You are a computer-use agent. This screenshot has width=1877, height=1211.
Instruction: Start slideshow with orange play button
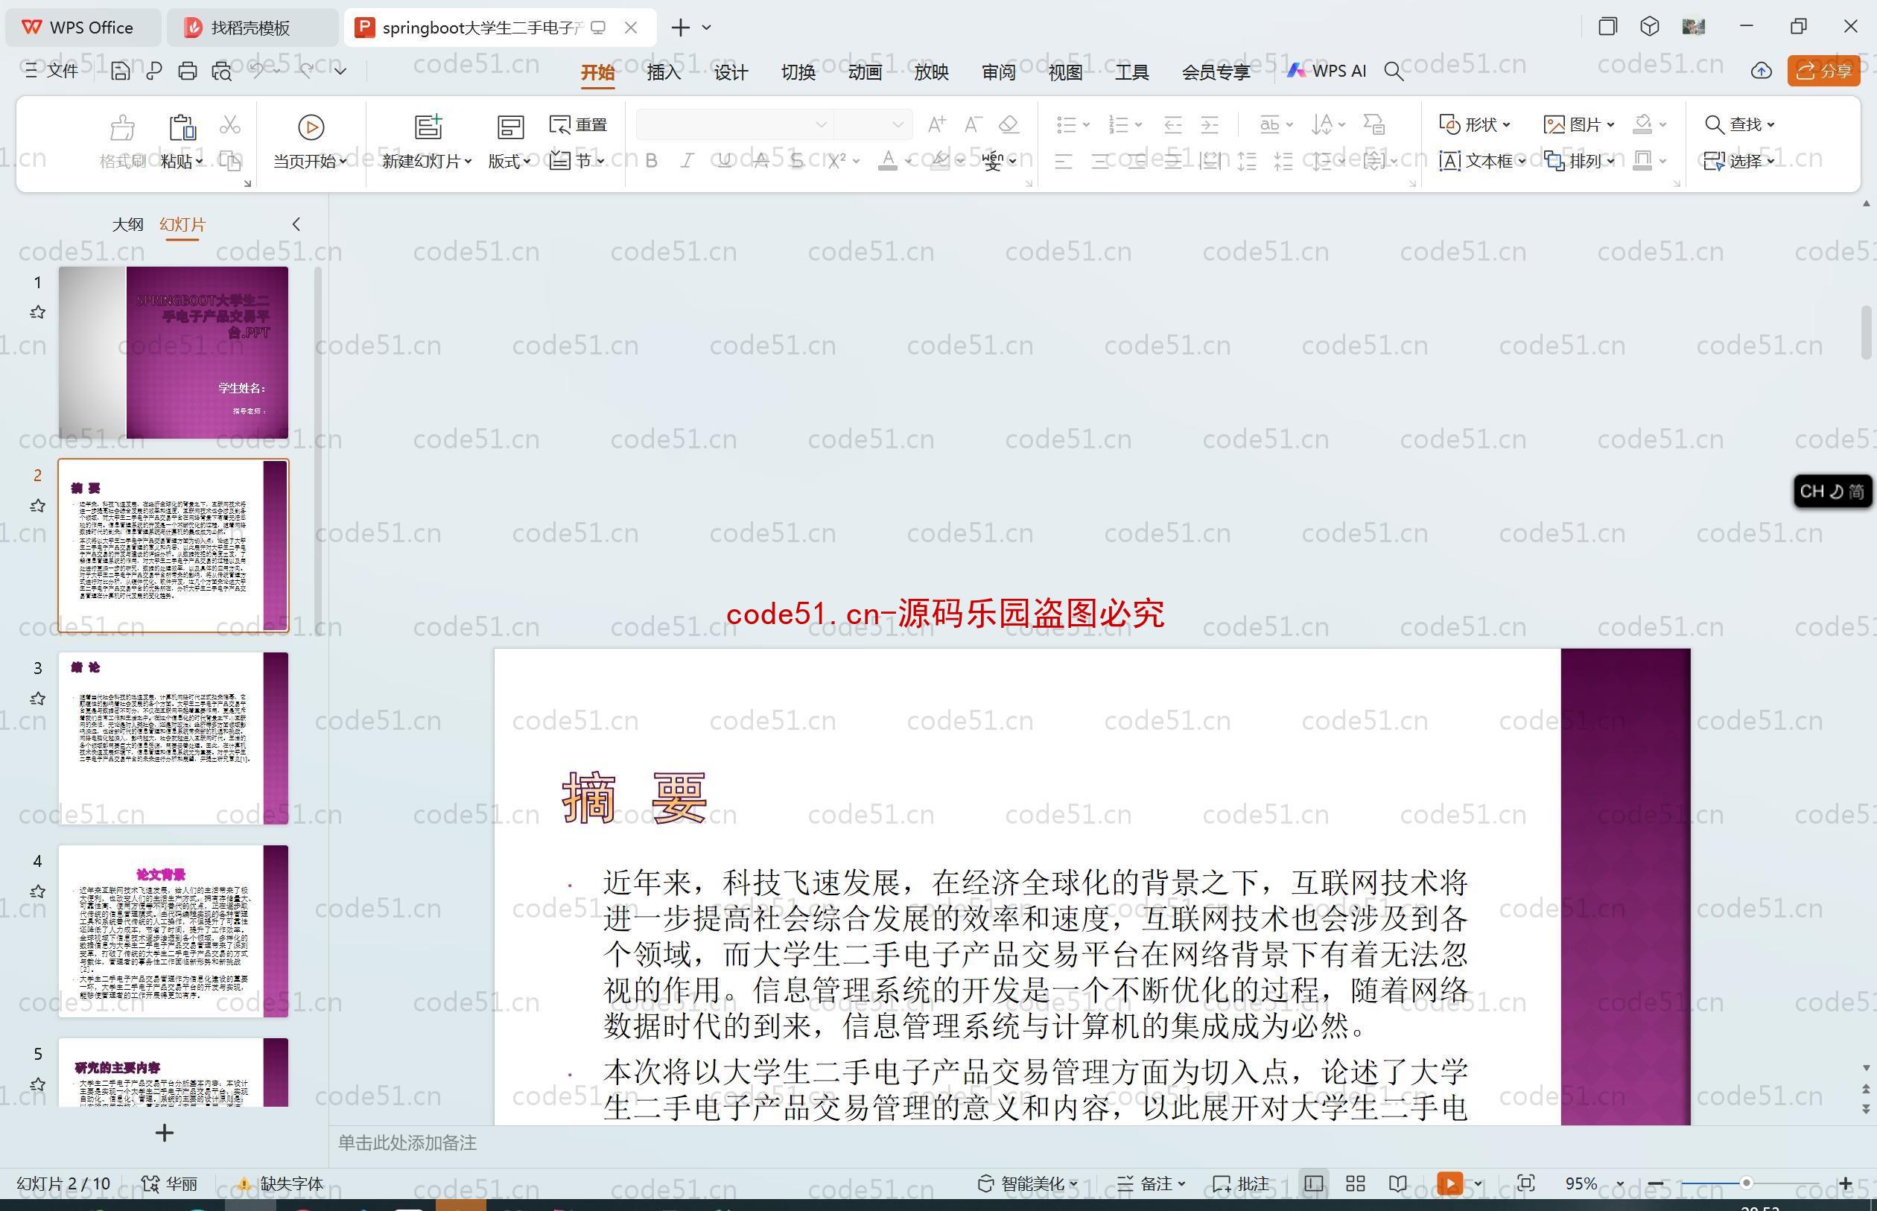click(1450, 1183)
